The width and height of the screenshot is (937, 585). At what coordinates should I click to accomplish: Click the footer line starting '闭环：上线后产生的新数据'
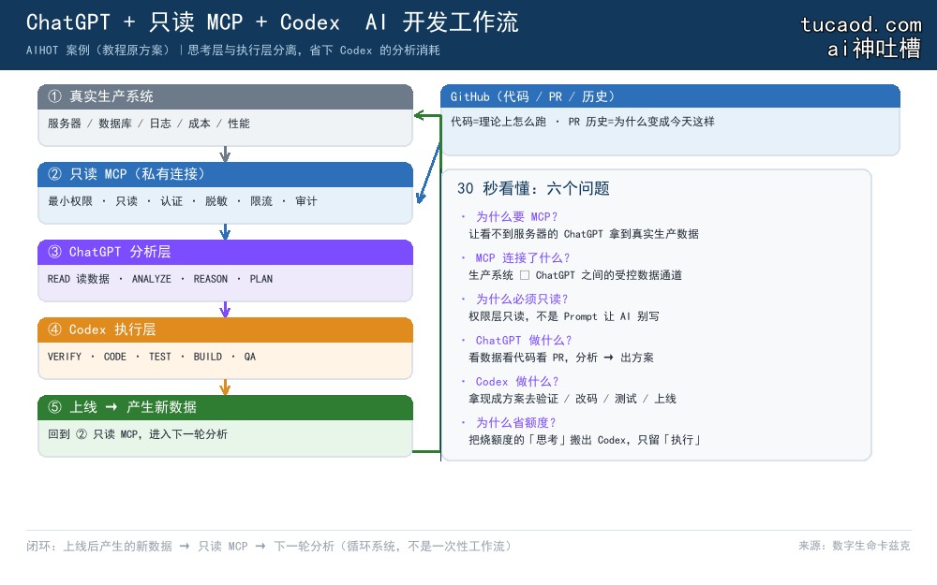pyautogui.click(x=268, y=547)
